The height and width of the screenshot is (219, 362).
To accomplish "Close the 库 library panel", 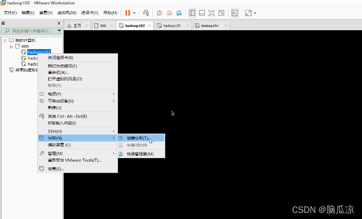I will (59, 23).
